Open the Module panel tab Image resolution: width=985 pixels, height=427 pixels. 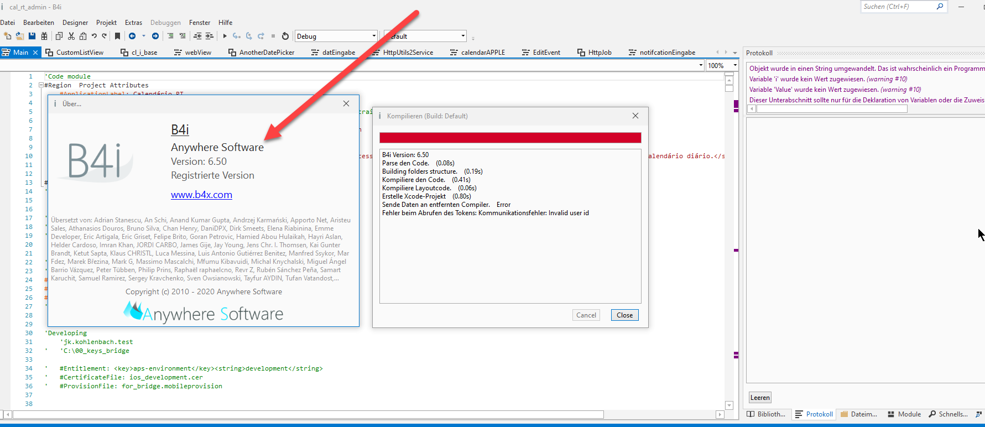904,414
